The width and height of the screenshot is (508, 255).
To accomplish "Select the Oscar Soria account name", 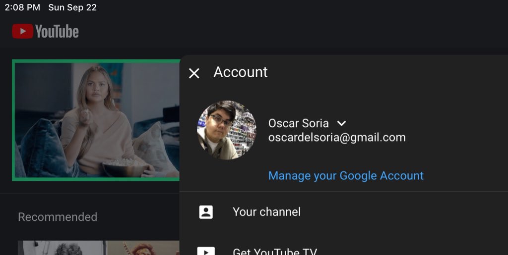I will click(x=298, y=123).
